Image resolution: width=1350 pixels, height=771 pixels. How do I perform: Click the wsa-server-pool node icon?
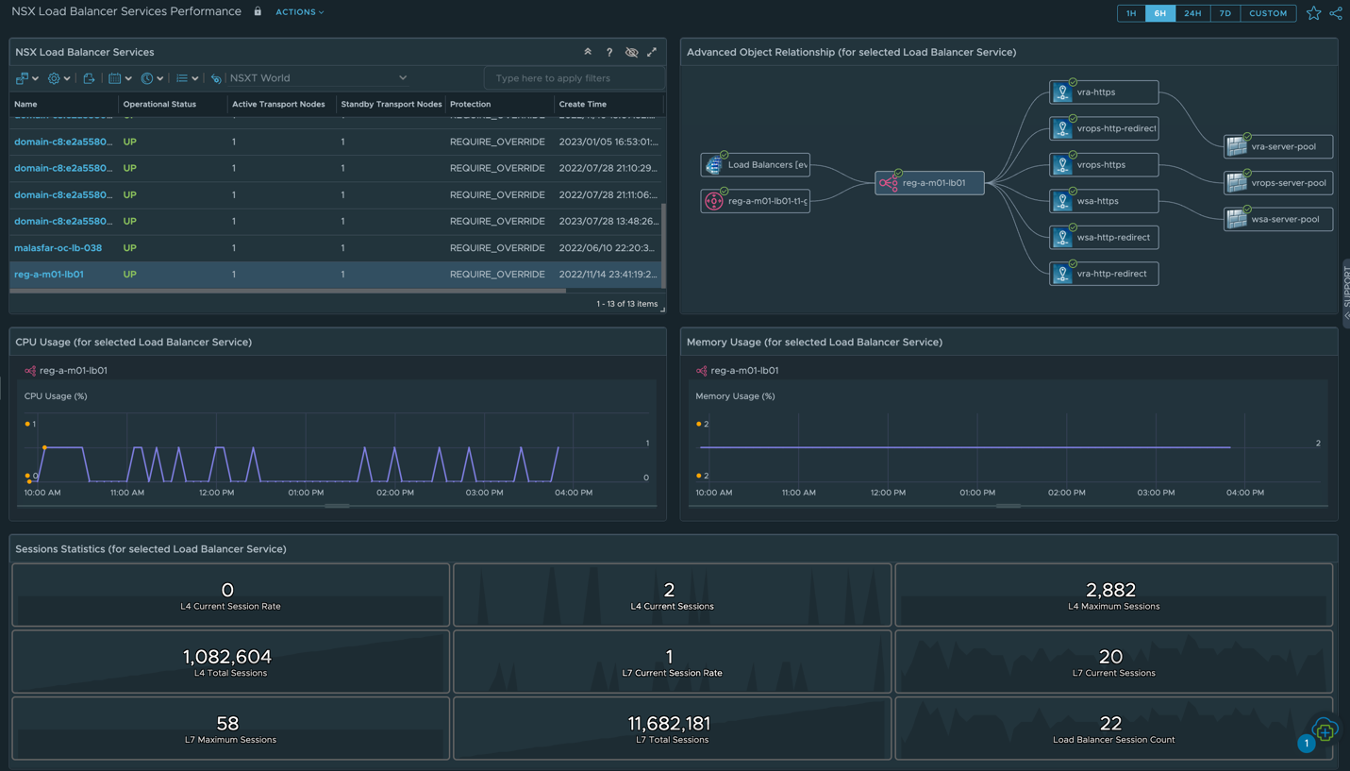coord(1236,219)
